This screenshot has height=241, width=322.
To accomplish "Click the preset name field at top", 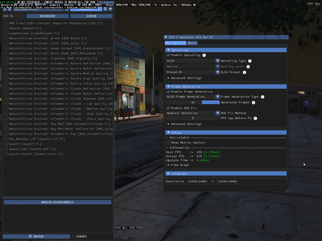I will coord(39,9).
